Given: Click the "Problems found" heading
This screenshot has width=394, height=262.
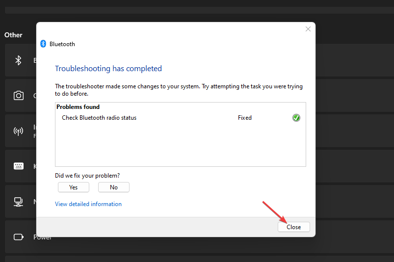Looking at the screenshot, I should pyautogui.click(x=78, y=107).
